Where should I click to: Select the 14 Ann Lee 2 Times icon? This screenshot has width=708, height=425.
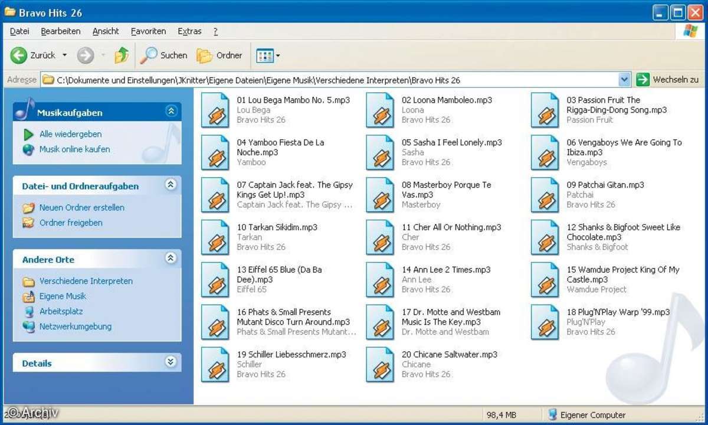[x=381, y=280]
